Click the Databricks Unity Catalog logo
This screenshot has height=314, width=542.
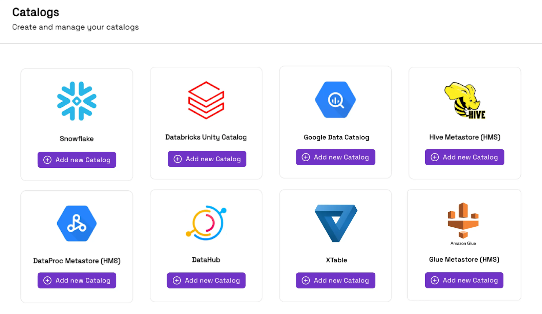click(206, 100)
